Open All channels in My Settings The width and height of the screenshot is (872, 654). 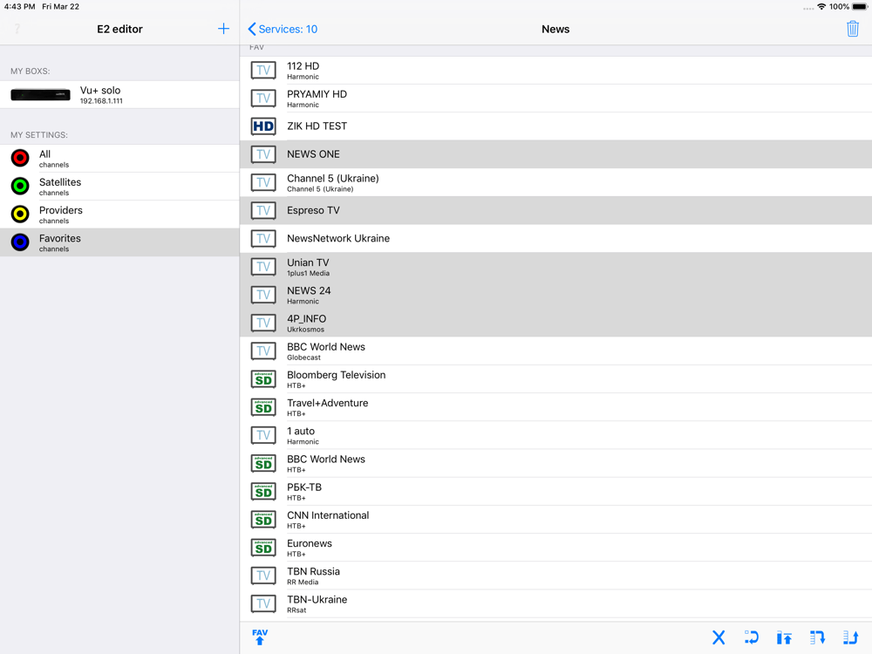click(119, 159)
